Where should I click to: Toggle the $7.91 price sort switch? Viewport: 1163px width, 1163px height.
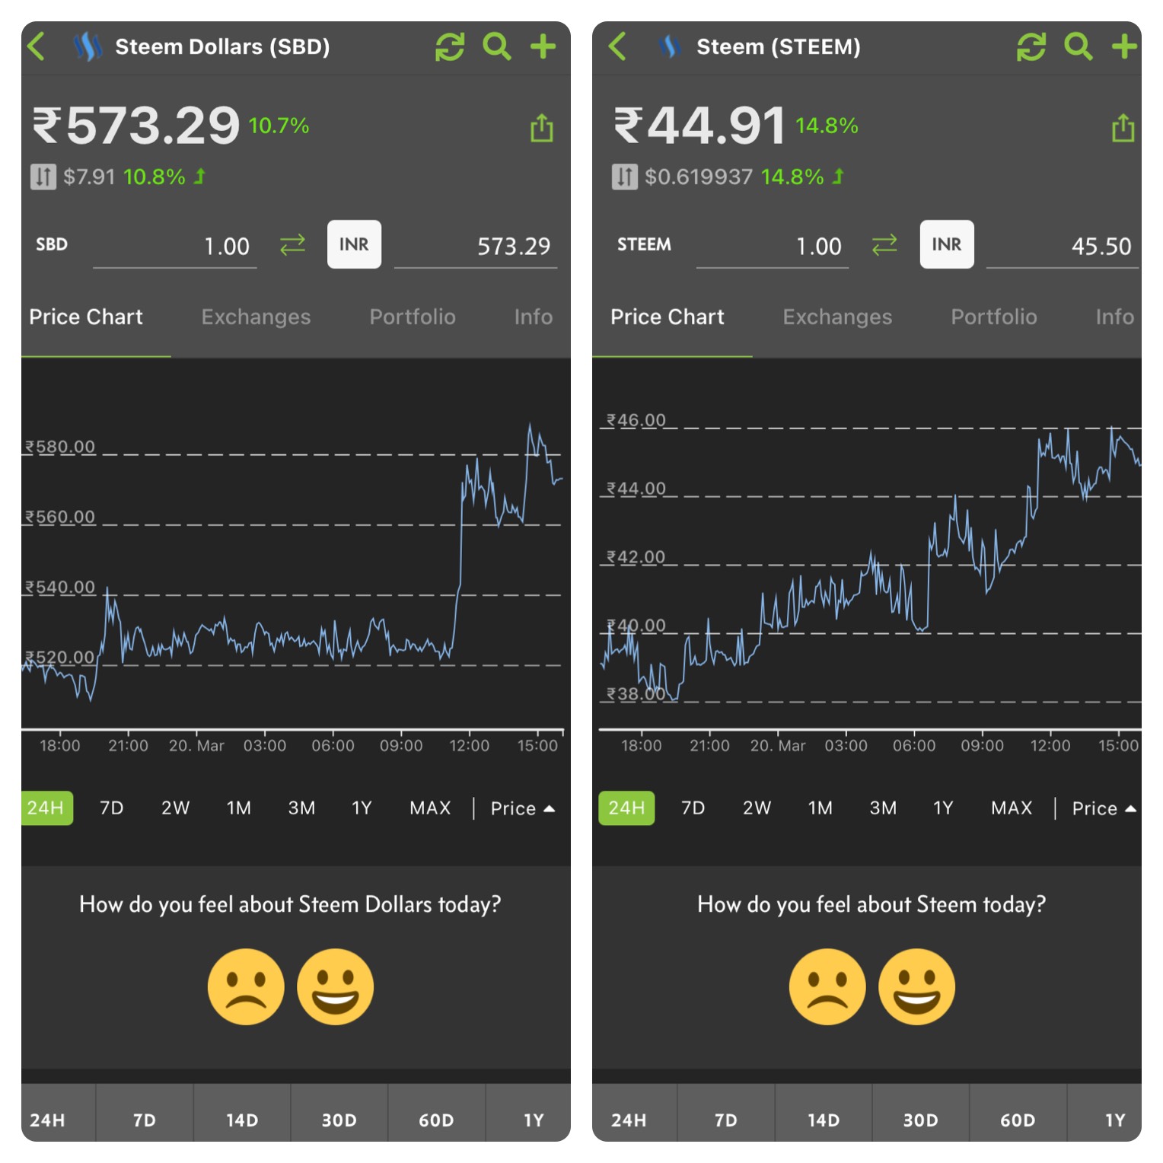[x=43, y=177]
